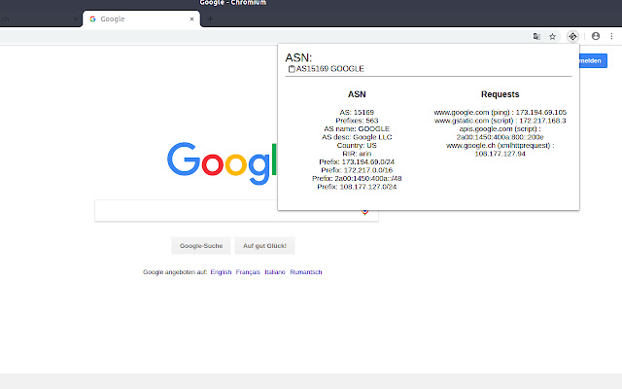This screenshot has width=622, height=389.
Task: Select the AS desc: Google LLC line
Action: (357, 137)
